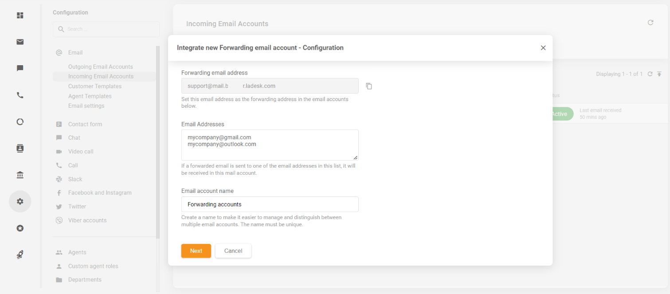Image resolution: width=670 pixels, height=294 pixels.
Task: Open the customers contacts icon in sidebar
Action: (20, 148)
